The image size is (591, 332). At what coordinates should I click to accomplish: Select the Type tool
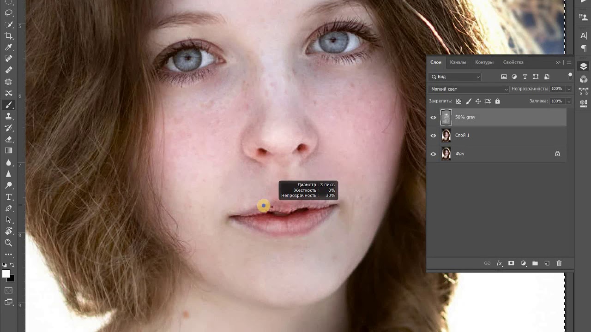(8, 197)
